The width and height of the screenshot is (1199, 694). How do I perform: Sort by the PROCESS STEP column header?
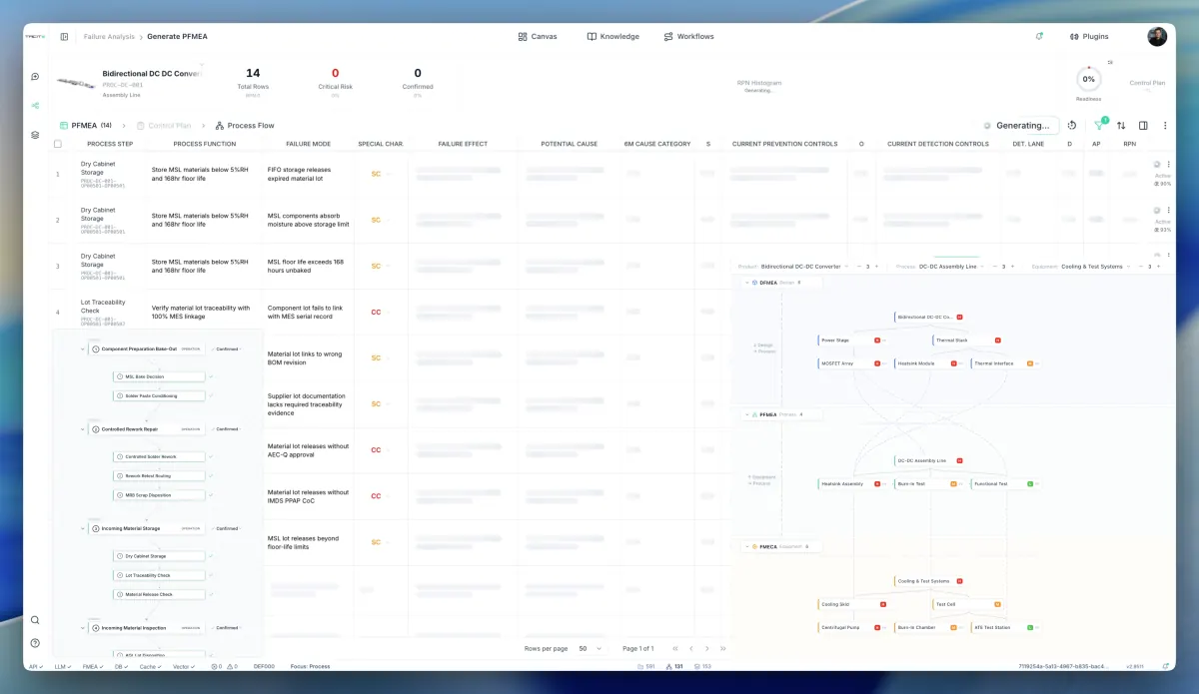[x=110, y=144]
